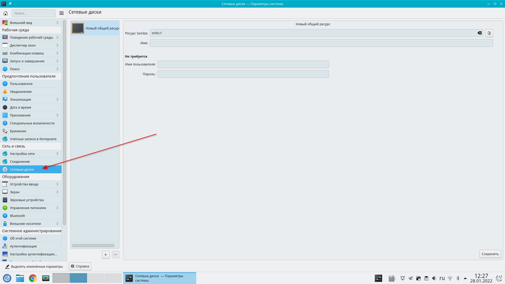Open Соединения settings page
This screenshot has width=505, height=284.
pos(20,161)
